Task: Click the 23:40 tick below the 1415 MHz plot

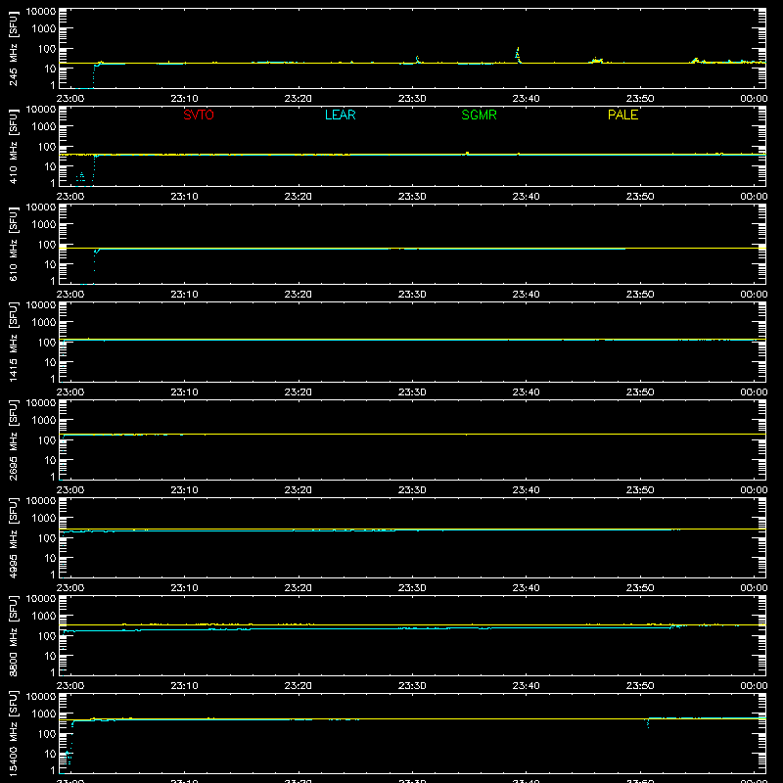Action: pyautogui.click(x=526, y=392)
